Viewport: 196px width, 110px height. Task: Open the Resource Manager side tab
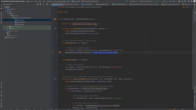1,17
